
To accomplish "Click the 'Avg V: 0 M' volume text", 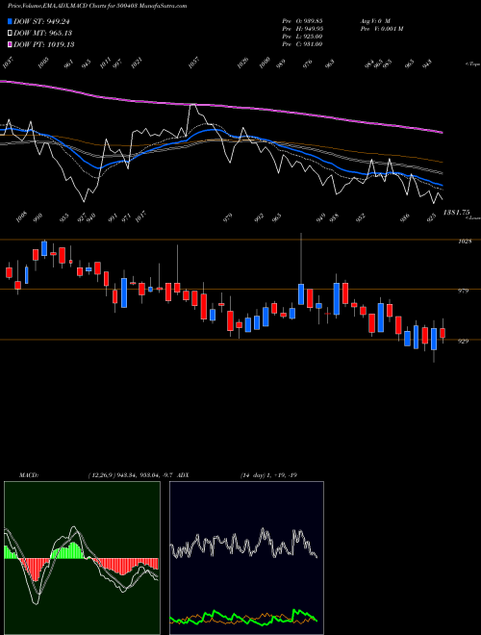I will pyautogui.click(x=374, y=20).
